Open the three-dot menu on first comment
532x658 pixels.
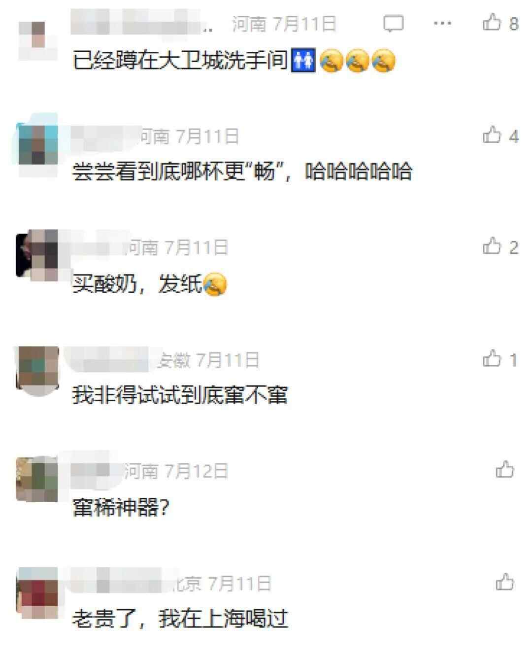point(442,23)
